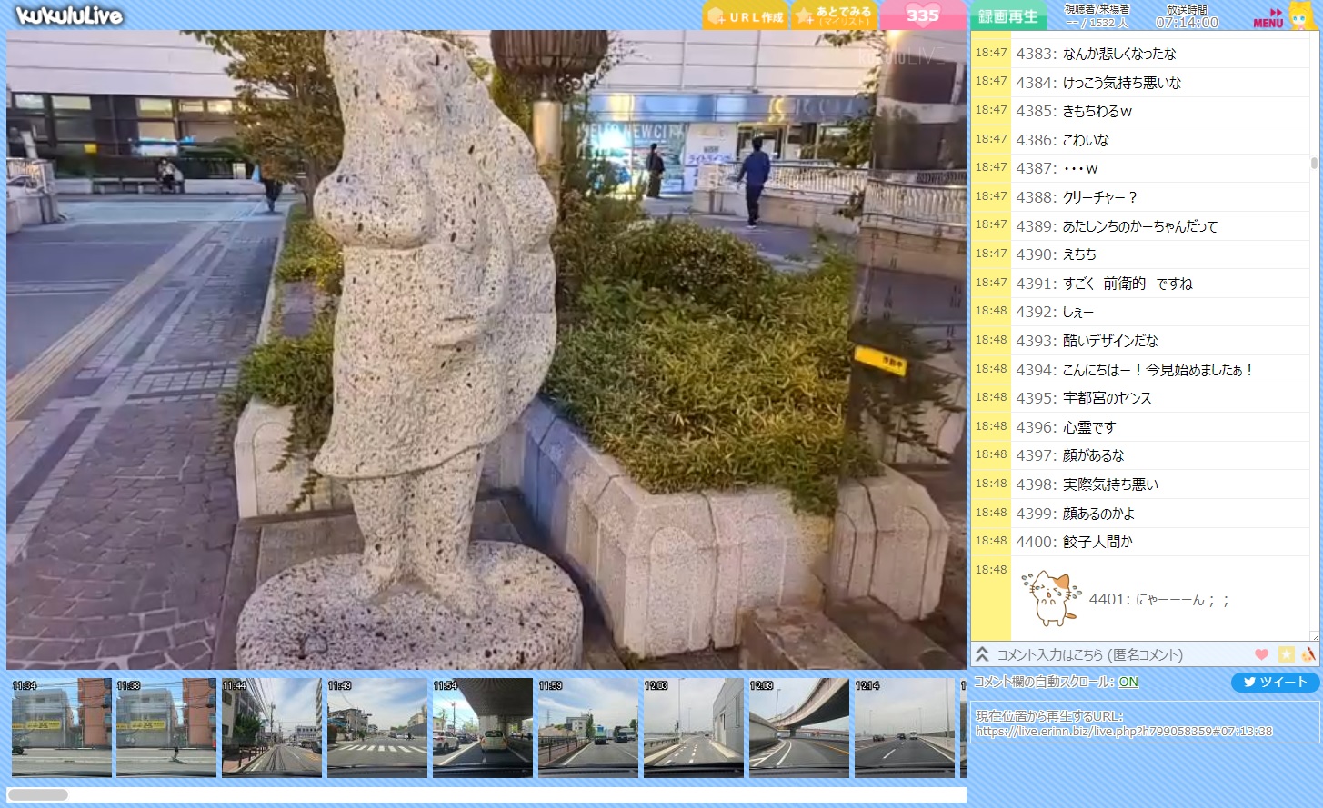The image size is (1323, 808).
Task: Expand comment input with double chevron
Action: (x=982, y=654)
